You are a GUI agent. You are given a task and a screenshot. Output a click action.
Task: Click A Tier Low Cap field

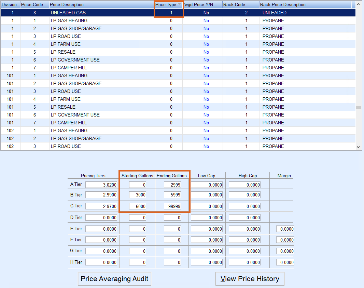(x=207, y=184)
